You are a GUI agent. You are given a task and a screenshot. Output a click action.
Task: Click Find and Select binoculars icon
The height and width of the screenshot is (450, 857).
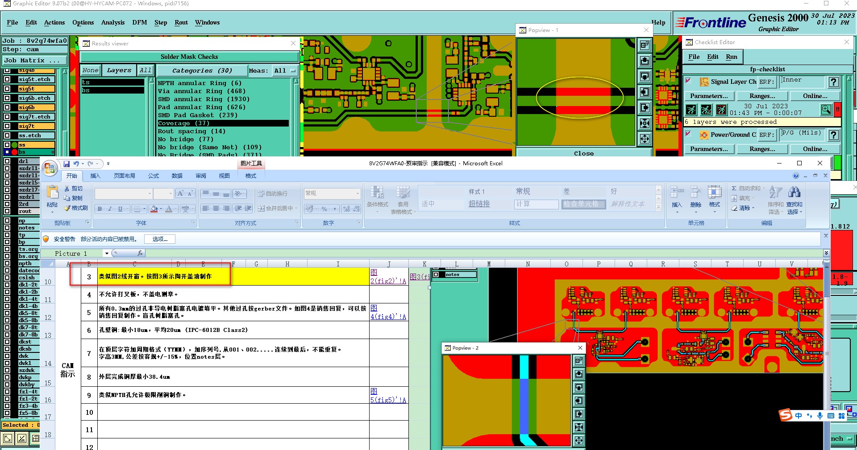click(794, 192)
